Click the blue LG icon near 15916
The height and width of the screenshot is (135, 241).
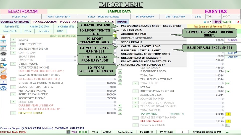(205, 22)
